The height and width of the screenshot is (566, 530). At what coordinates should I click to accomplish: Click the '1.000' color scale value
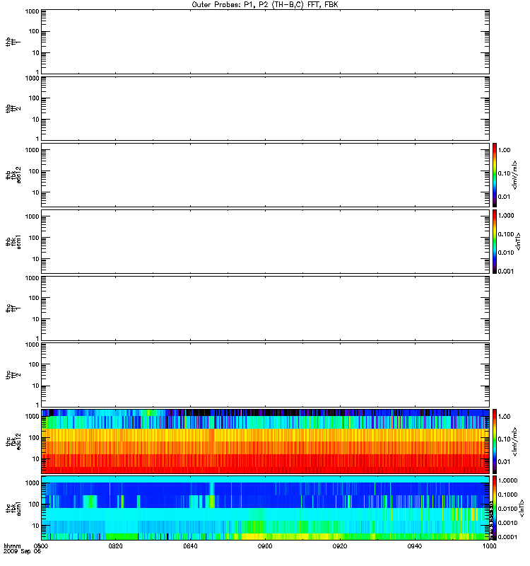point(506,216)
